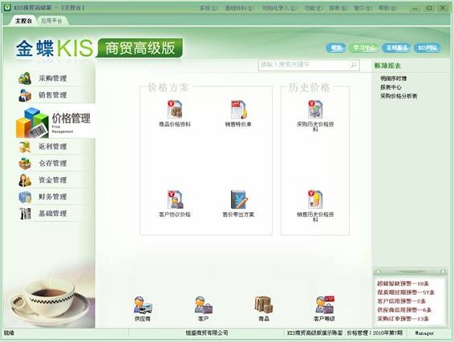The width and height of the screenshot is (454, 342).
Task: Open 超储短缺预警—10条 alert
Action: pyautogui.click(x=403, y=284)
